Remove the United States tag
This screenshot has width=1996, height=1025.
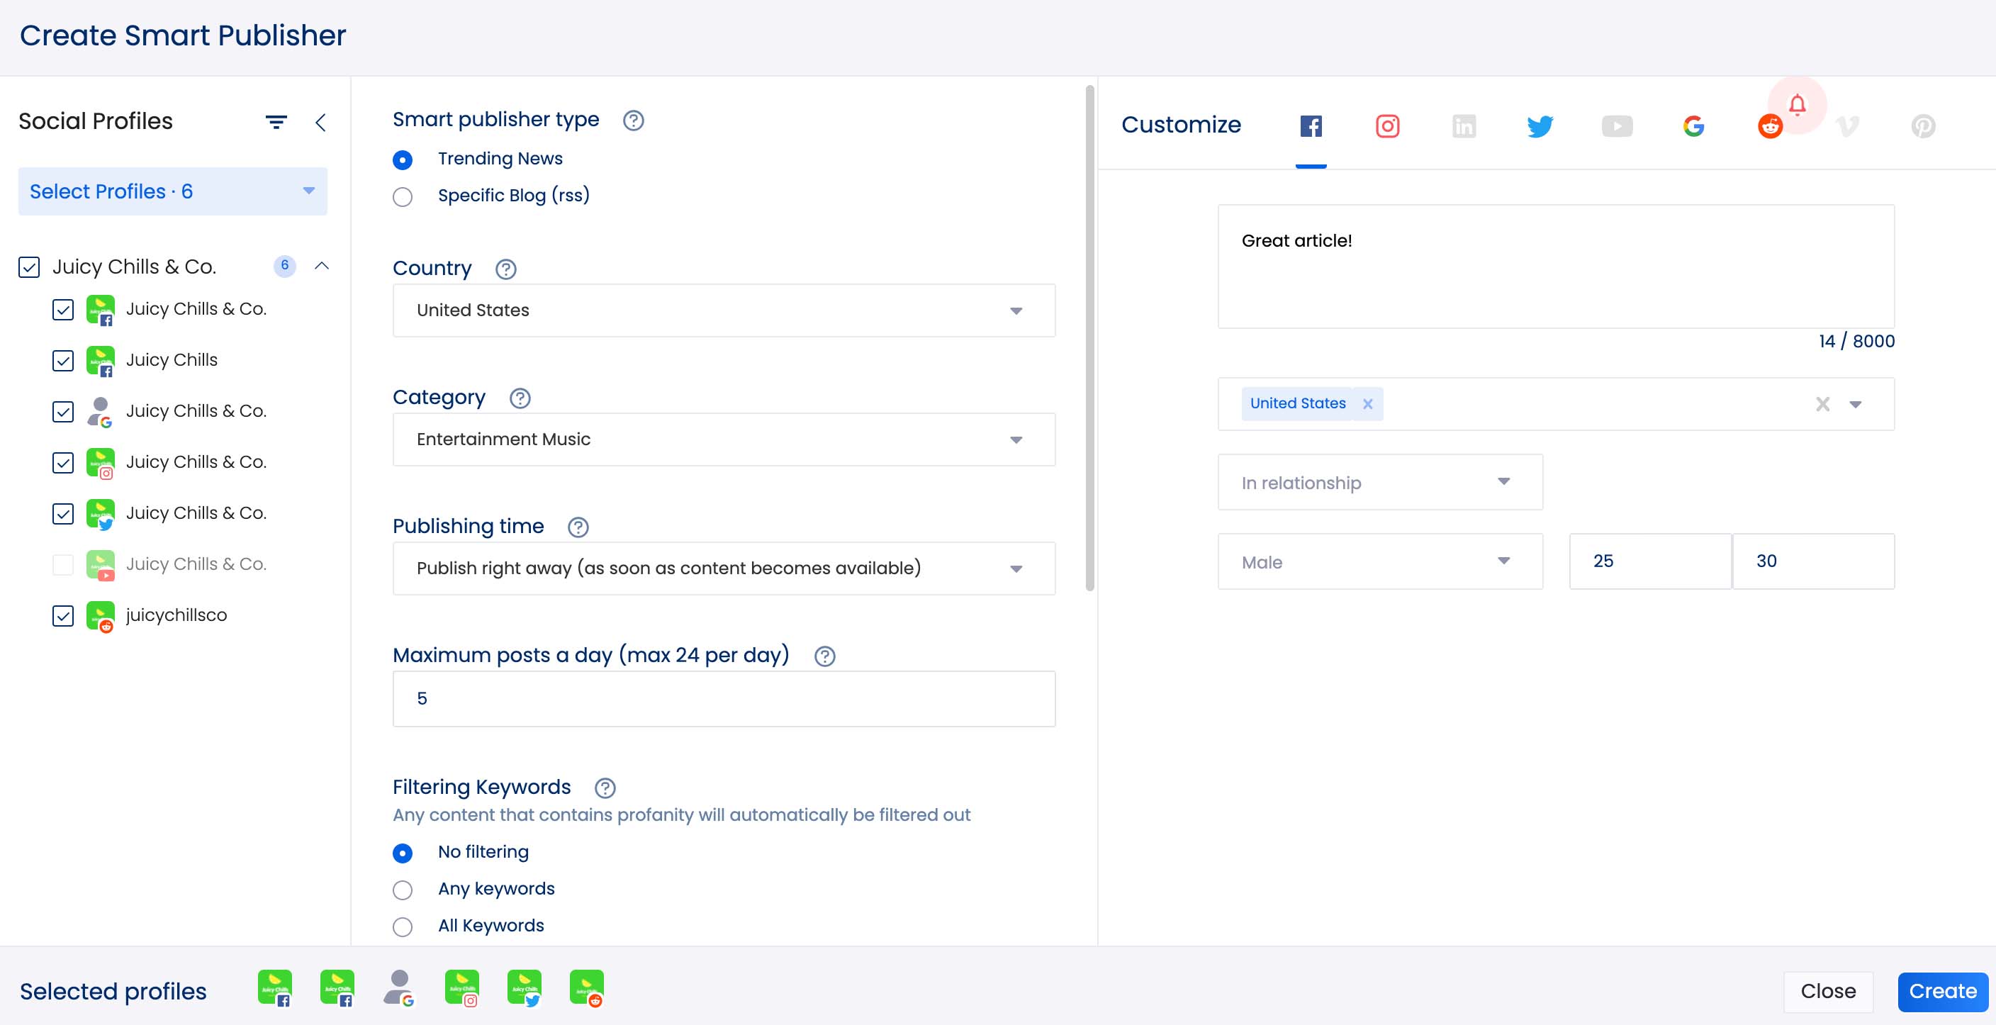pos(1367,403)
